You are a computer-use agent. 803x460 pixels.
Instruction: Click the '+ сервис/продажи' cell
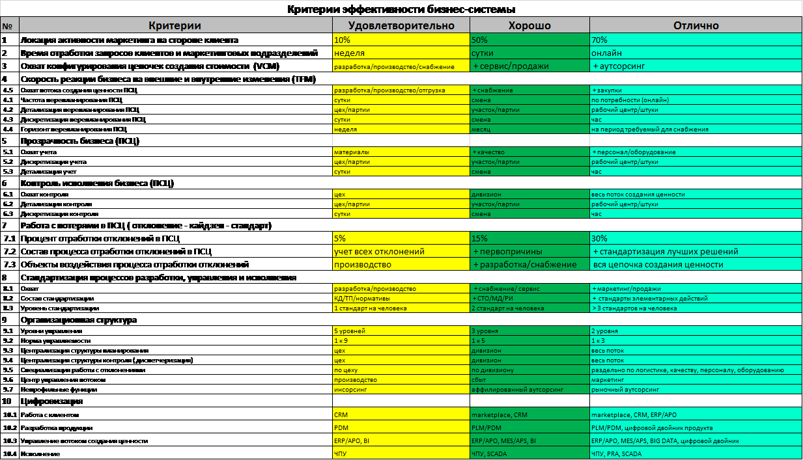tap(529, 66)
